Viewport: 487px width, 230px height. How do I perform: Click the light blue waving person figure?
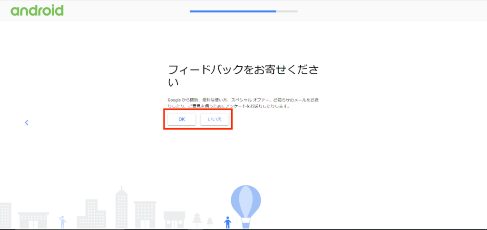[x=62, y=222]
